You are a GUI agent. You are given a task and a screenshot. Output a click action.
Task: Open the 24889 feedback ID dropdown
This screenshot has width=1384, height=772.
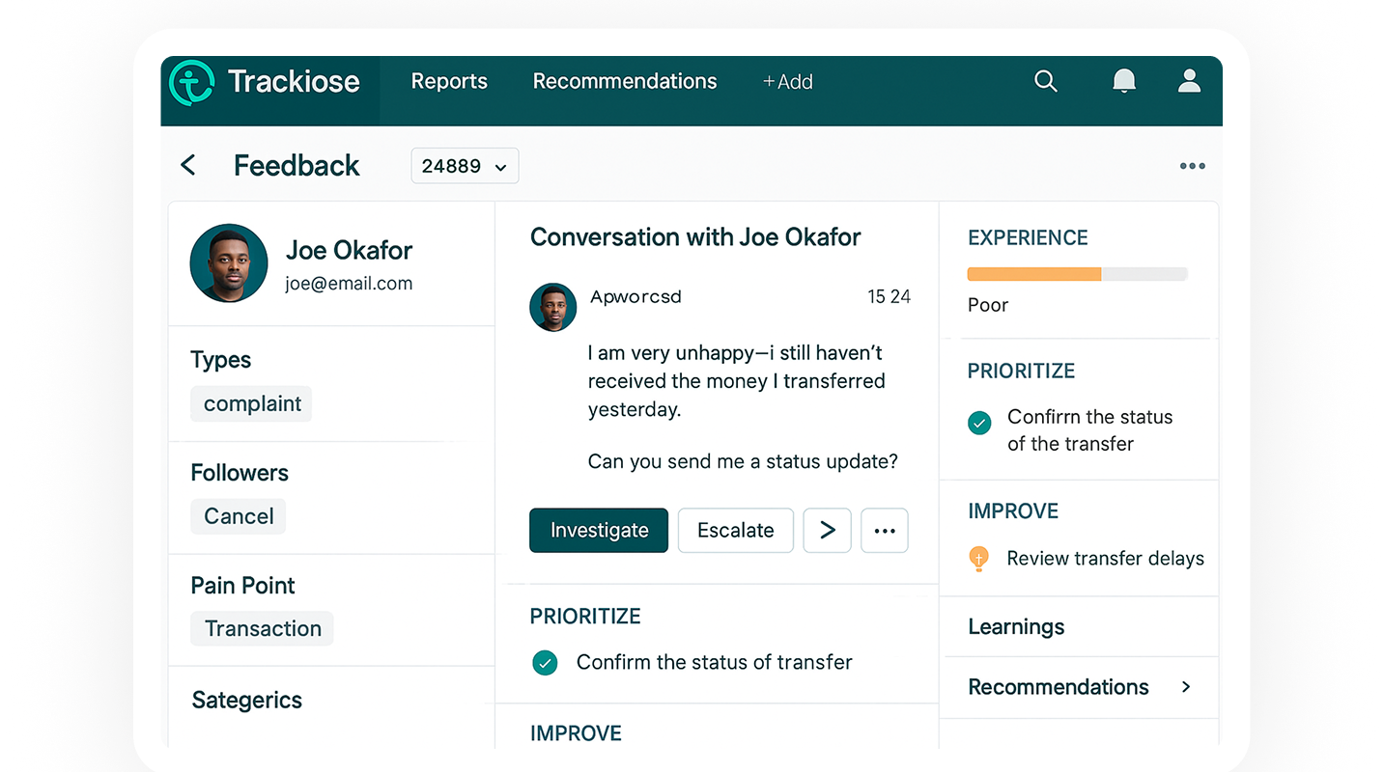click(465, 165)
